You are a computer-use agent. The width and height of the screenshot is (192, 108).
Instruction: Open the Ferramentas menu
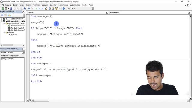pos(63,5)
